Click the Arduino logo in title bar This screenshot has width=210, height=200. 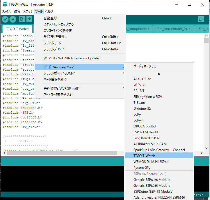(5, 5)
